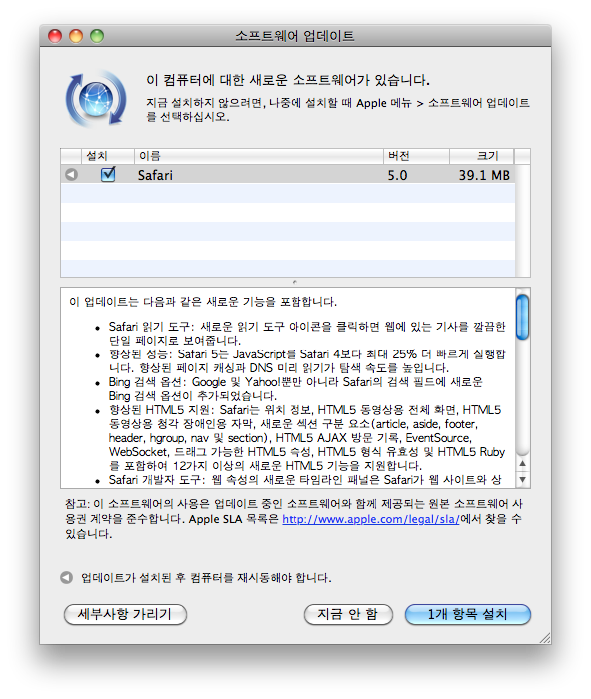The height and width of the screenshot is (699, 591).
Task: Click the 소프트웨어 업데이트 window title
Action: tap(295, 36)
